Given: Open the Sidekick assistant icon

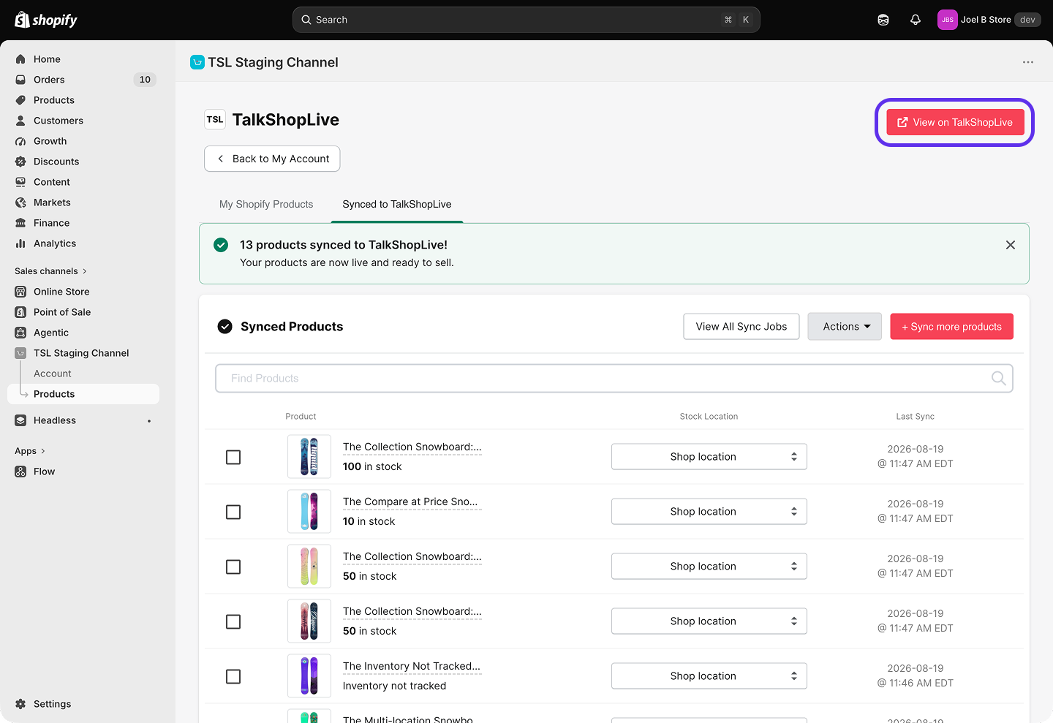Looking at the screenshot, I should coord(883,20).
